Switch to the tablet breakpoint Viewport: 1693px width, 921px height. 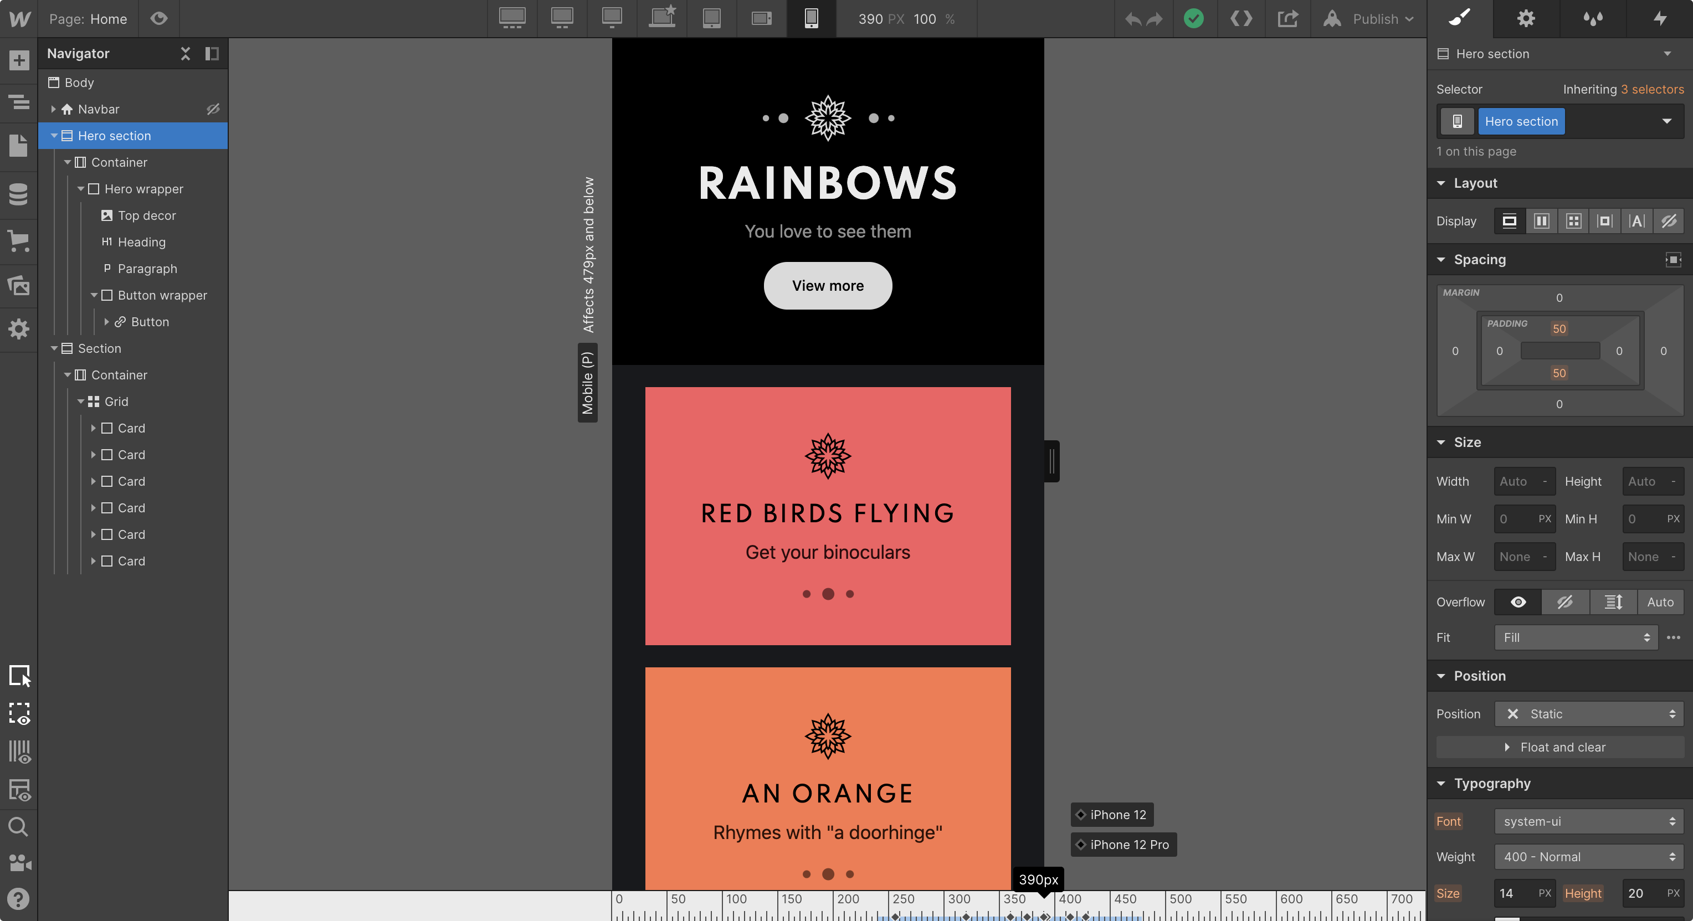pyautogui.click(x=712, y=19)
